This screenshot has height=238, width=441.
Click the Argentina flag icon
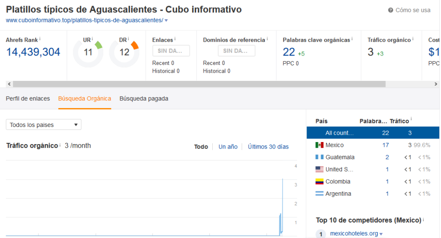click(x=319, y=194)
